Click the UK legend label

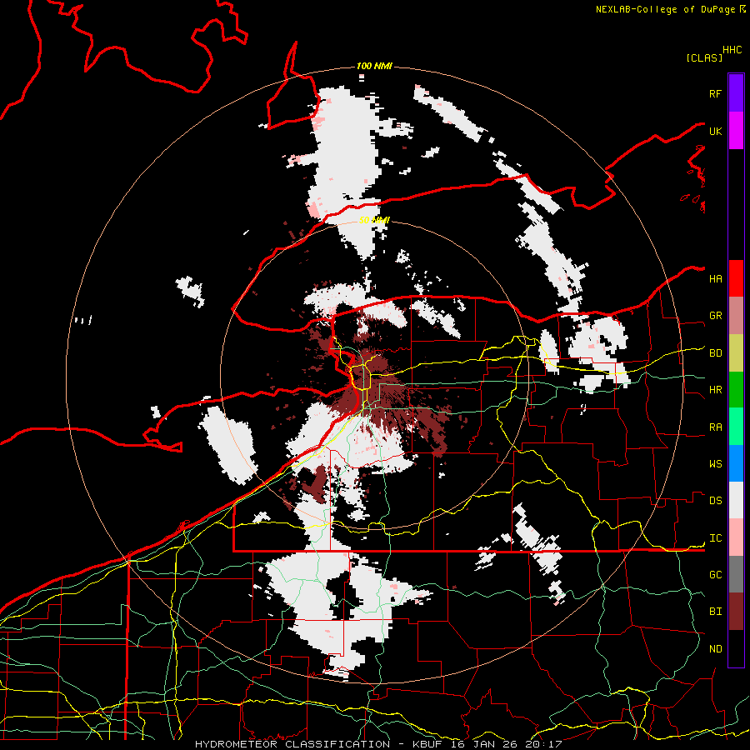(715, 131)
